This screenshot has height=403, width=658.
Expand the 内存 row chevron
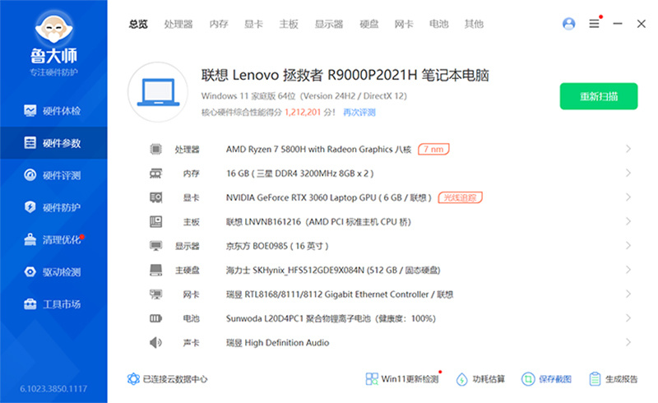click(628, 173)
